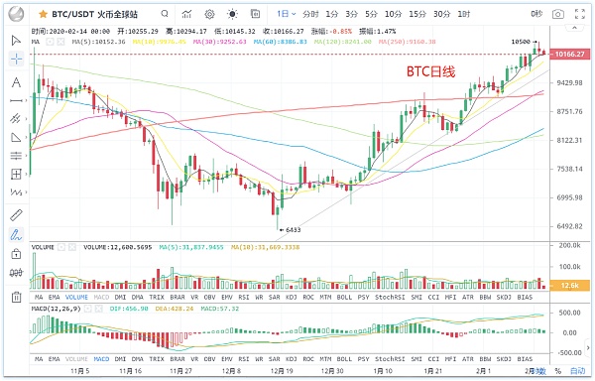
Task: Switch to the 30分 interval
Action: pos(441,15)
